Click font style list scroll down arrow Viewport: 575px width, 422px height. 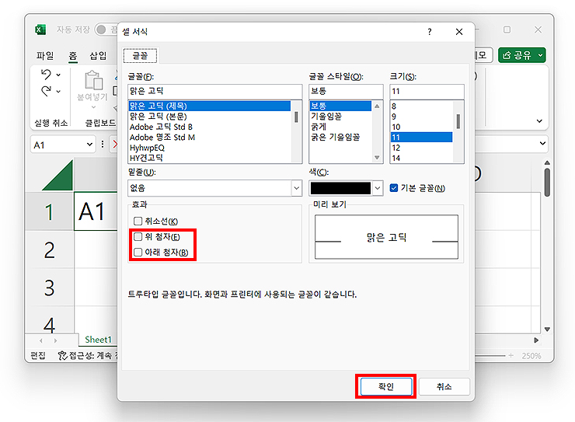tap(377, 157)
